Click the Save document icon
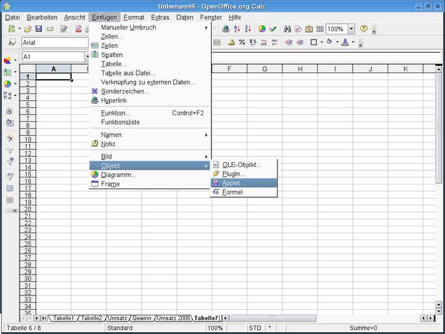 click(38, 29)
